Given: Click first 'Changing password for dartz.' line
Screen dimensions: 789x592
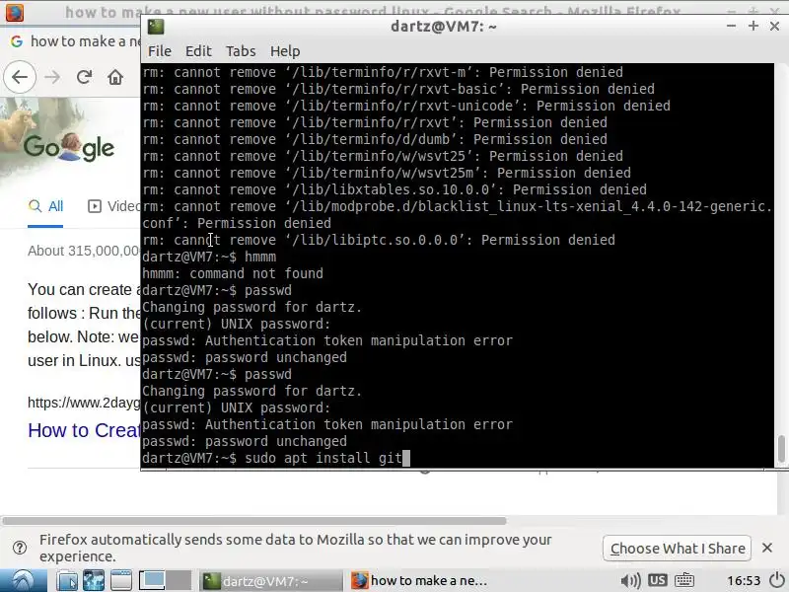Looking at the screenshot, I should (x=252, y=307).
